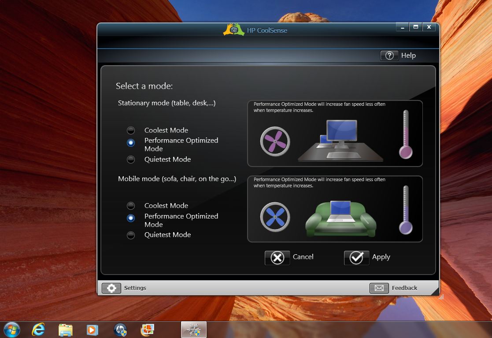Click the HP Support Assistant taskbar icon
Screen dimensions: 492x338
(120, 330)
